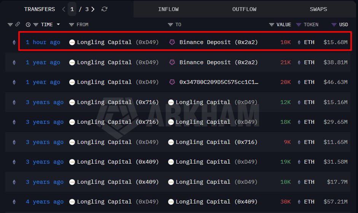
Task: Click Longling Capital avatar in $17.7M row sender
Action: tap(72, 182)
